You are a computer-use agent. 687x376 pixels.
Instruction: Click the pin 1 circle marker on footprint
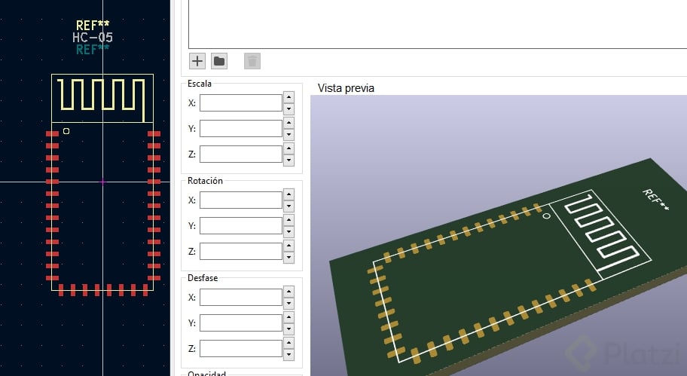click(x=66, y=131)
